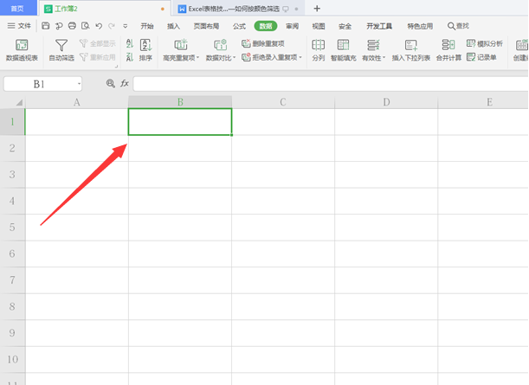Select column E header
Image resolution: width=529 pixels, height=385 pixels.
[x=489, y=102]
